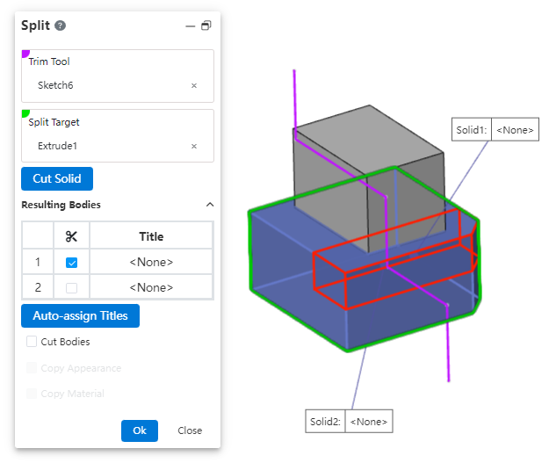
Task: Collapse the Resulting Bodies section
Action: click(x=209, y=205)
